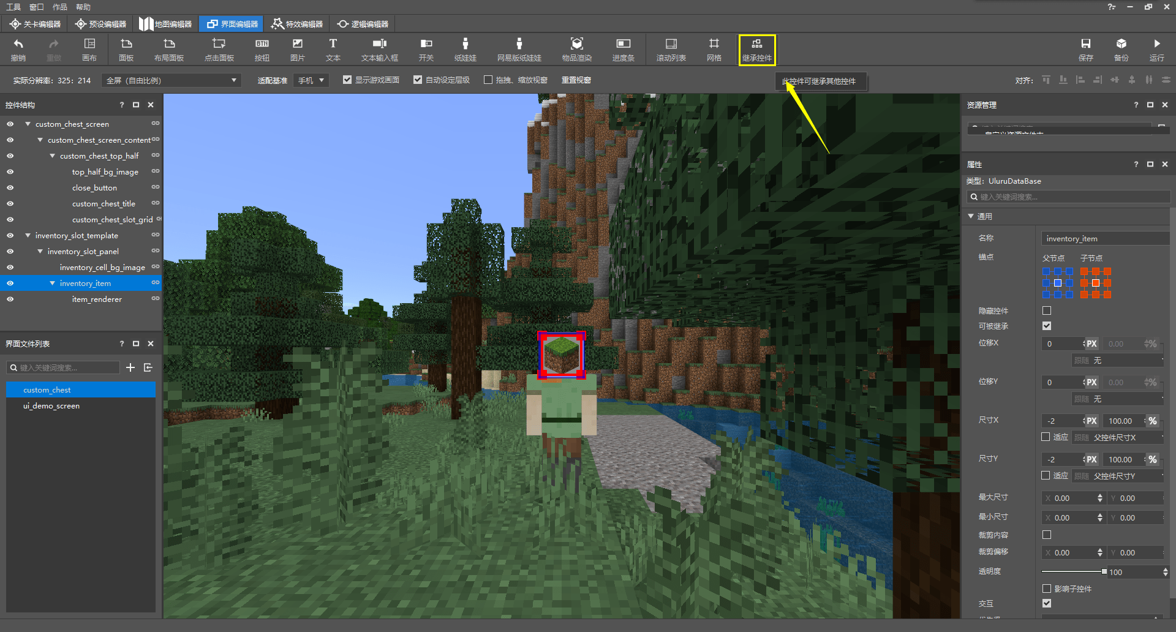Click the 重置视窗 button
This screenshot has height=632, width=1176.
click(x=576, y=80)
